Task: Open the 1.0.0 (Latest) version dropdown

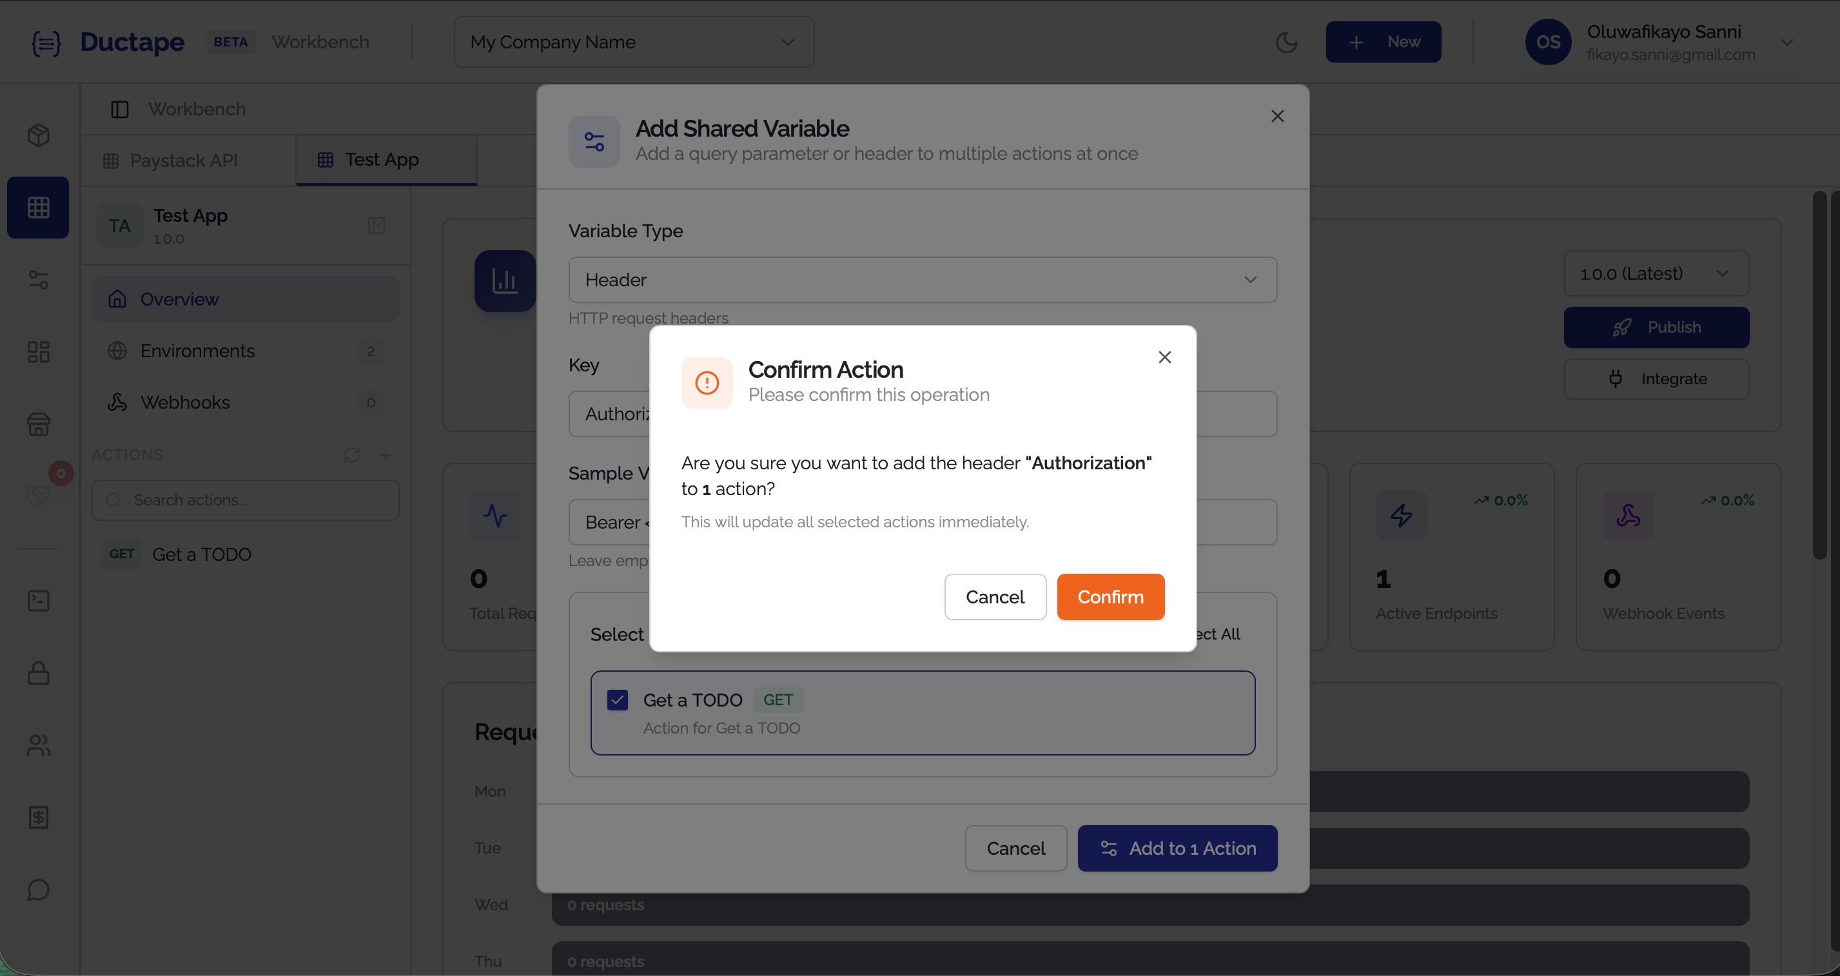Action: pyautogui.click(x=1656, y=273)
